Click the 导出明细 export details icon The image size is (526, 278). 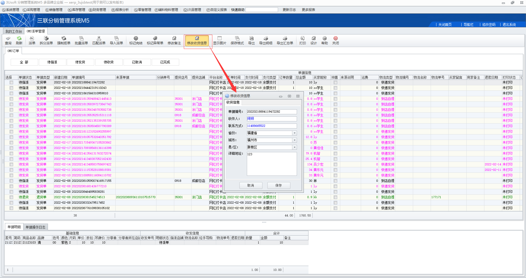coord(266,40)
